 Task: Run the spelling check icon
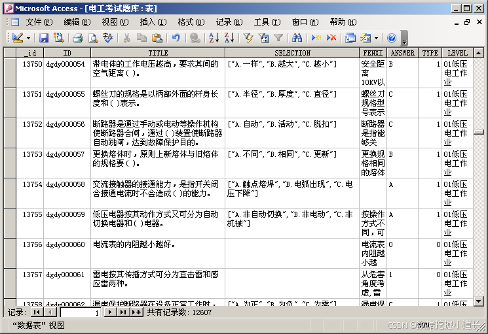coord(107,38)
